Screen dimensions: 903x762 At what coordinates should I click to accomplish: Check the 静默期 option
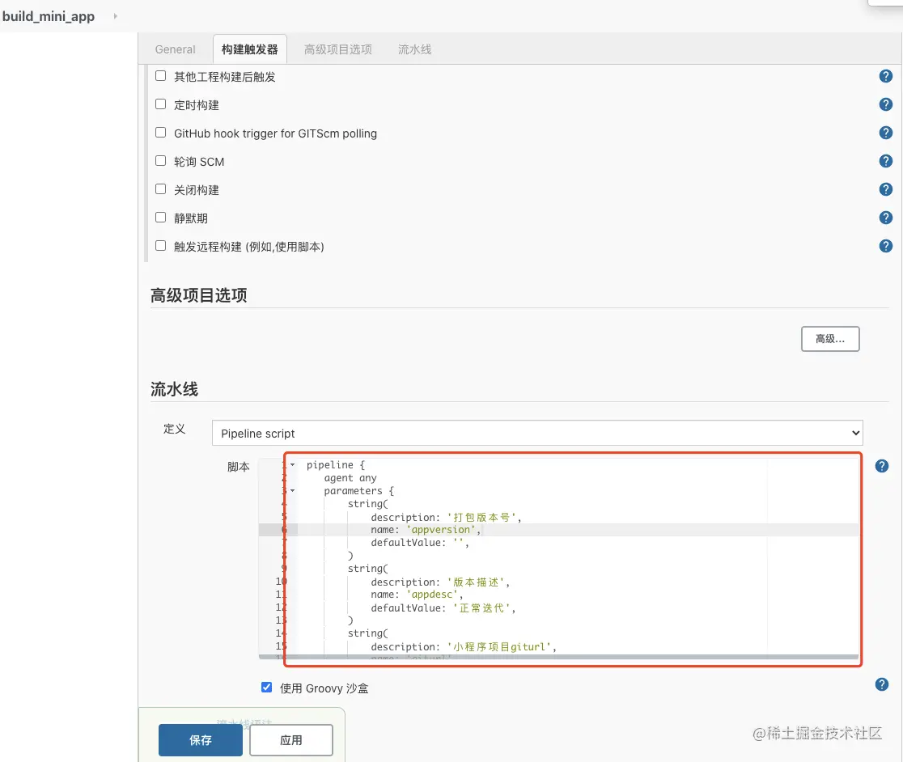[161, 217]
